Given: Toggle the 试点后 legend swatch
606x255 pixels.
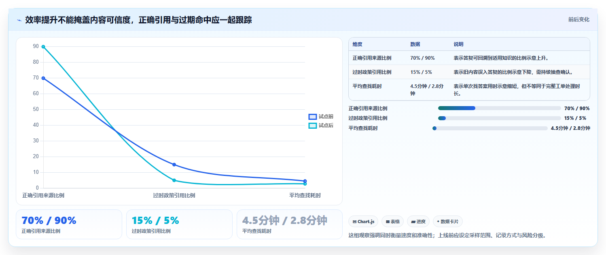Looking at the screenshot, I should click(312, 125).
